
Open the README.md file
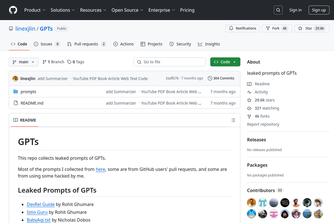32,103
